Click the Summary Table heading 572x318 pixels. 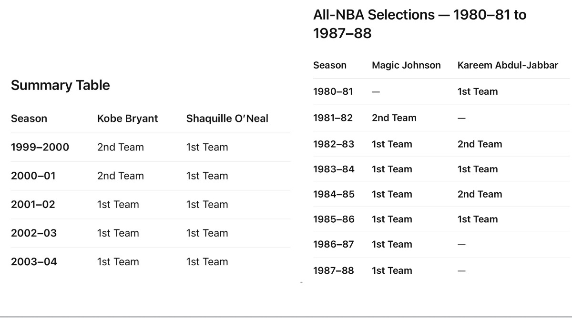pyautogui.click(x=60, y=85)
